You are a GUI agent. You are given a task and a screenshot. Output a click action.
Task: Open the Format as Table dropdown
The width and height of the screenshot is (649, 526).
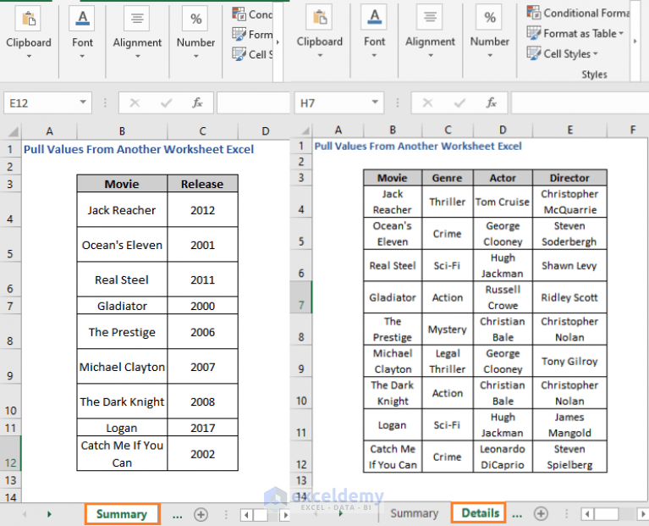[621, 34]
